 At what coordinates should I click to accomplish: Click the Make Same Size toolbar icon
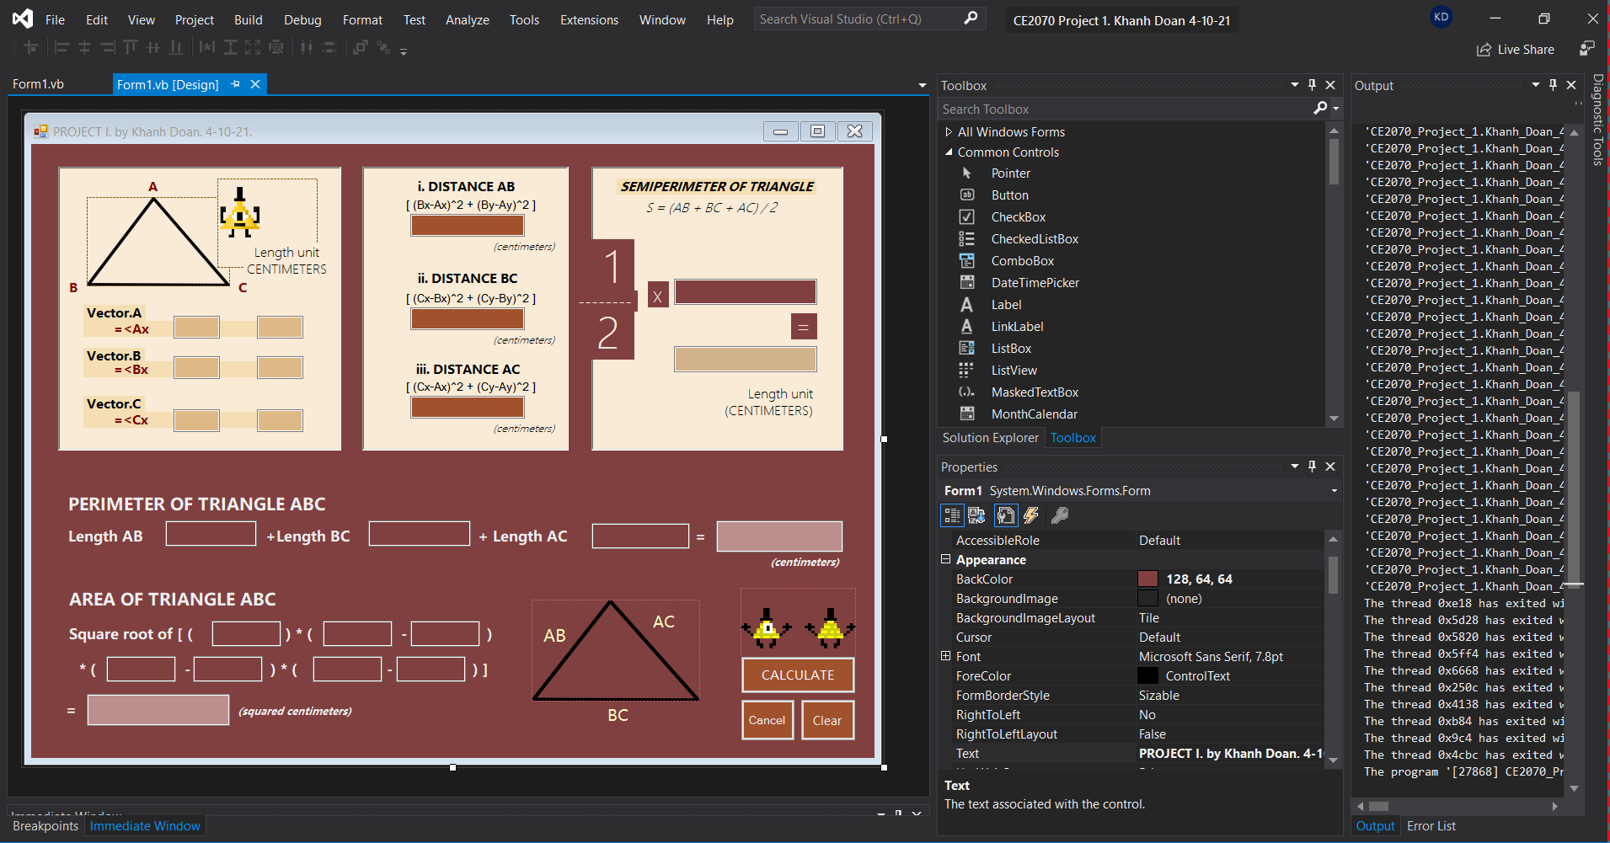[x=253, y=48]
